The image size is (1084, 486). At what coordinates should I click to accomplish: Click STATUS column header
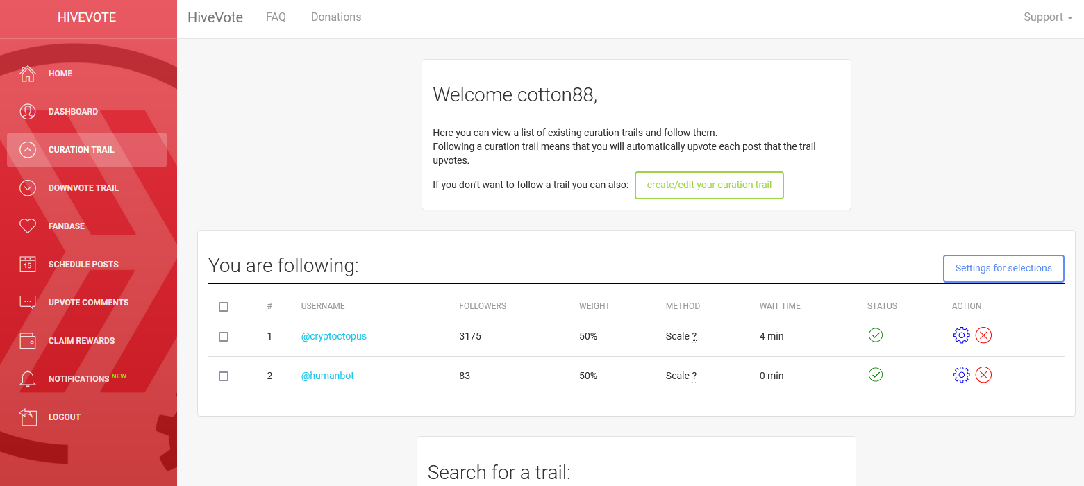pyautogui.click(x=882, y=306)
